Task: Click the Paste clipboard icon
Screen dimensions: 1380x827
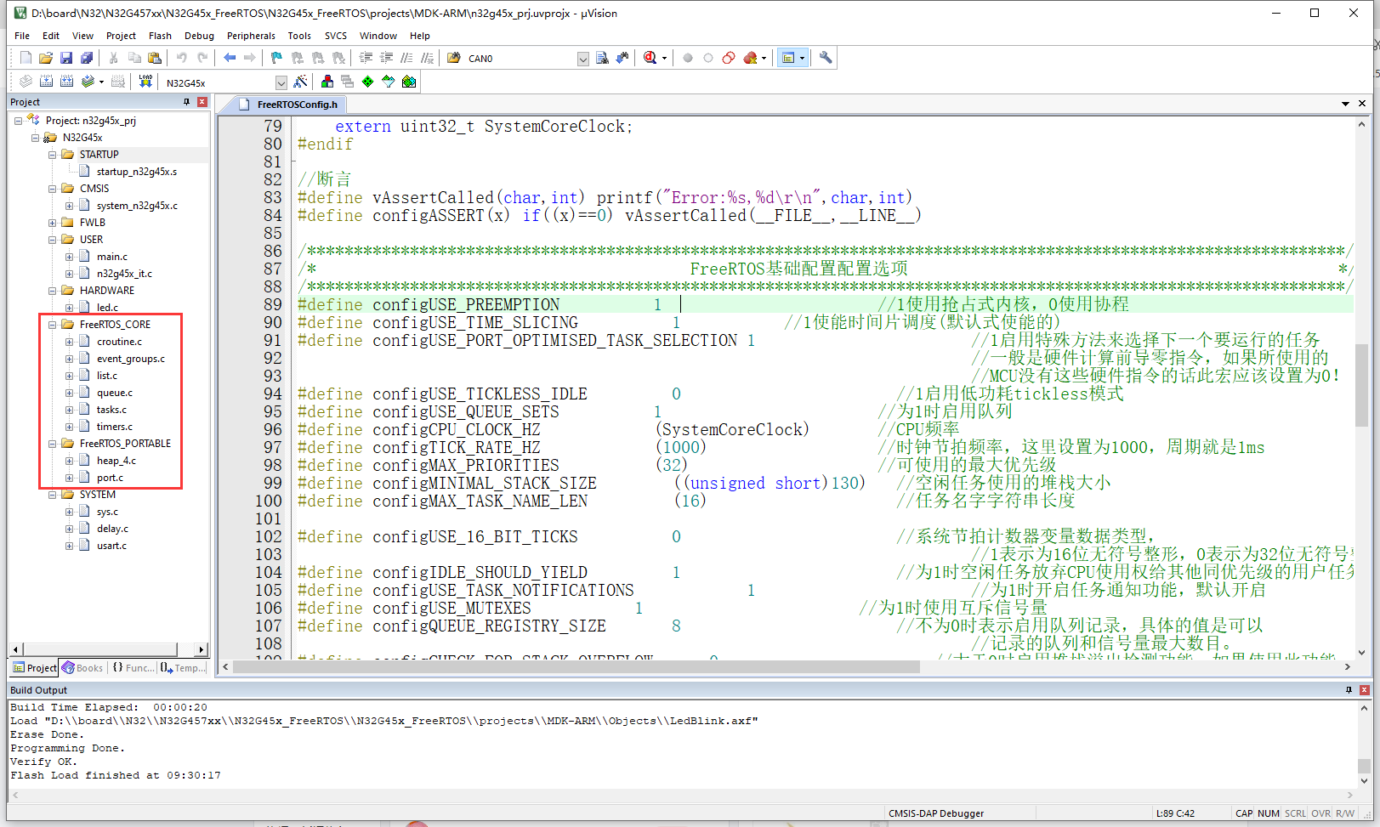Action: pos(154,58)
